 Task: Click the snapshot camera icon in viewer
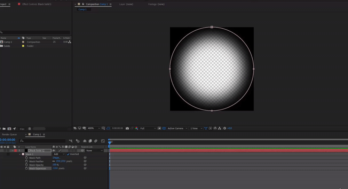click(127, 128)
